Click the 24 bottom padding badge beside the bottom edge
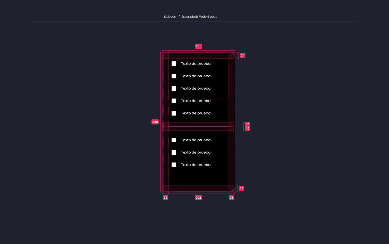The width and height of the screenshot is (389, 244). 242,188
